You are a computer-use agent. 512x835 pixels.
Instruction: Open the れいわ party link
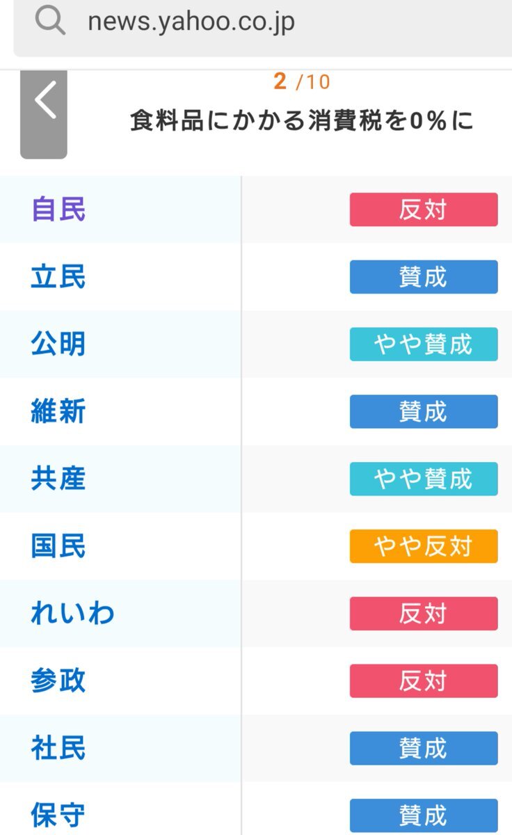click(72, 614)
